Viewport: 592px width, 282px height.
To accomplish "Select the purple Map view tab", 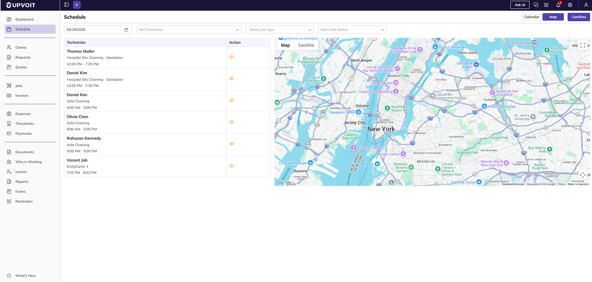I will 553,17.
